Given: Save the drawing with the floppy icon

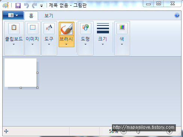Looking at the screenshot, I should click(18, 6).
